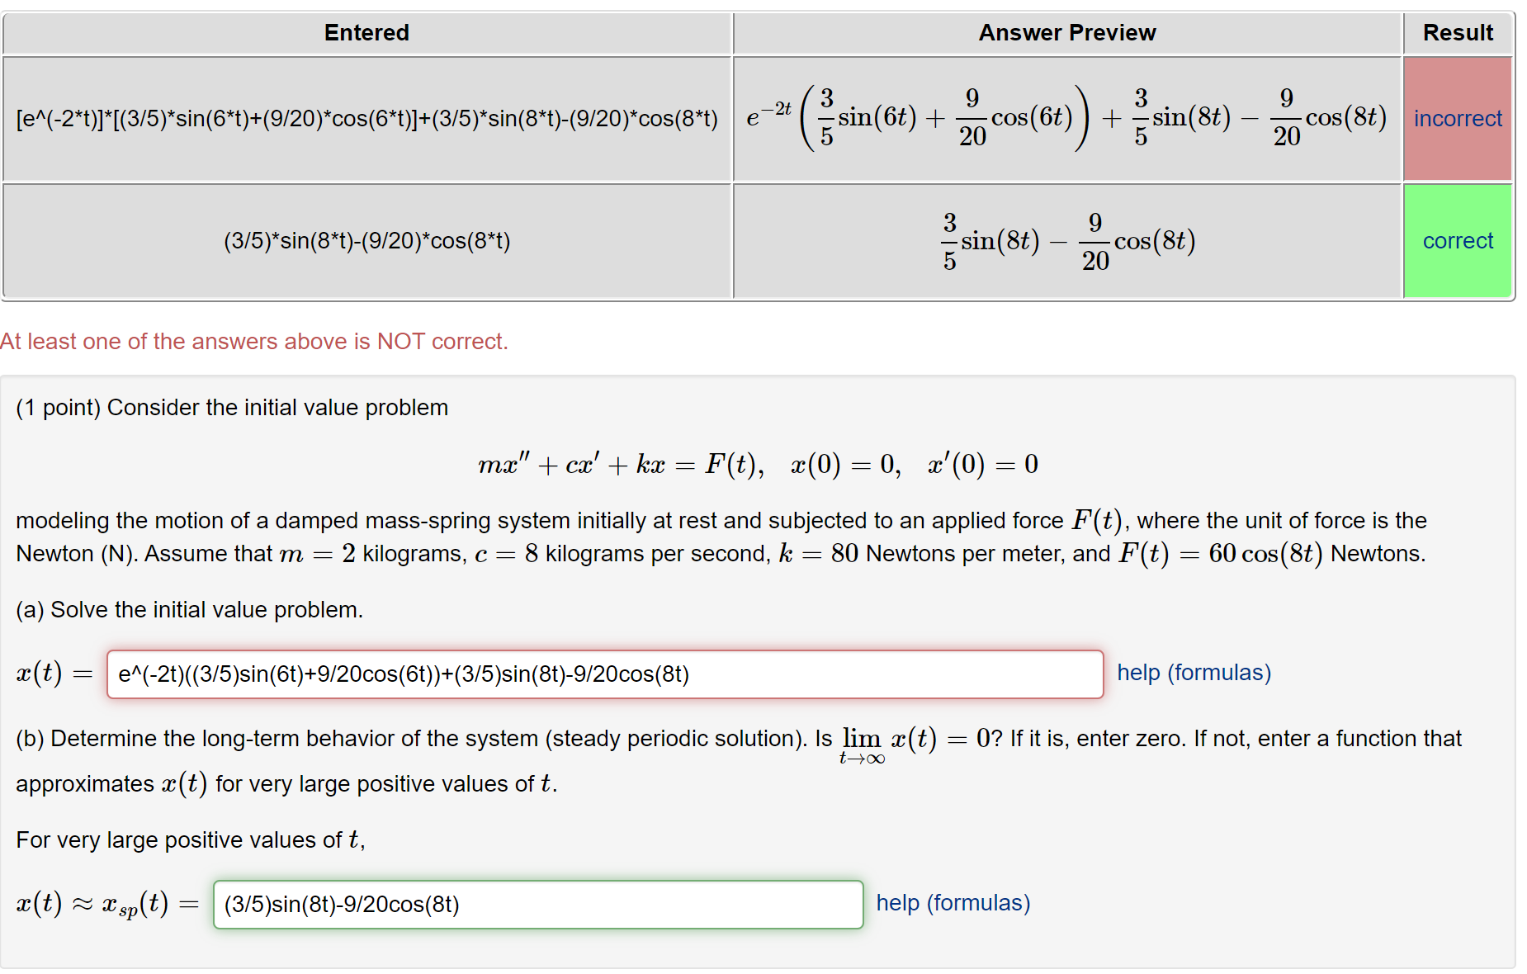
Task: Click the F(t) = 60 cos(8t) Newtons expression
Action: coord(1271,554)
